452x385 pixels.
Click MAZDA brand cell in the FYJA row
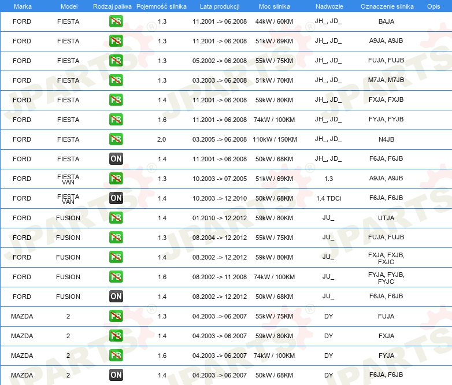click(x=22, y=356)
